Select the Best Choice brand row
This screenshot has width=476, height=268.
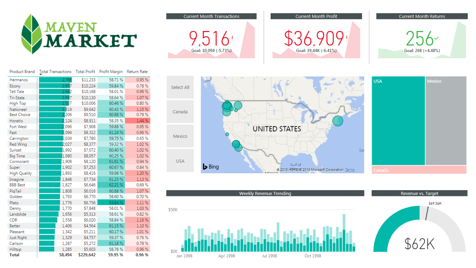pos(79,115)
